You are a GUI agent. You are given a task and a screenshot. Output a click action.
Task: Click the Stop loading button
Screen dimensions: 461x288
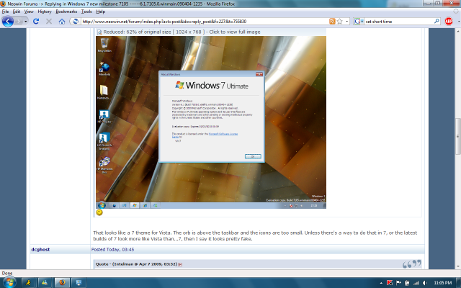click(49, 21)
